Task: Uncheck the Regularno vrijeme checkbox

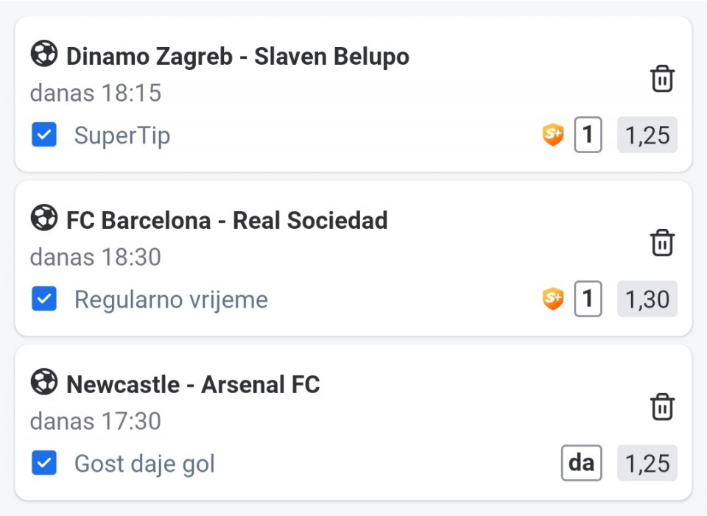Action: click(x=44, y=300)
